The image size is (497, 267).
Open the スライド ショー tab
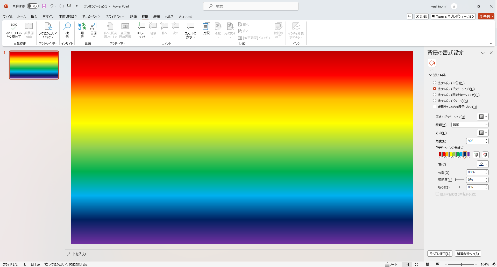click(115, 17)
